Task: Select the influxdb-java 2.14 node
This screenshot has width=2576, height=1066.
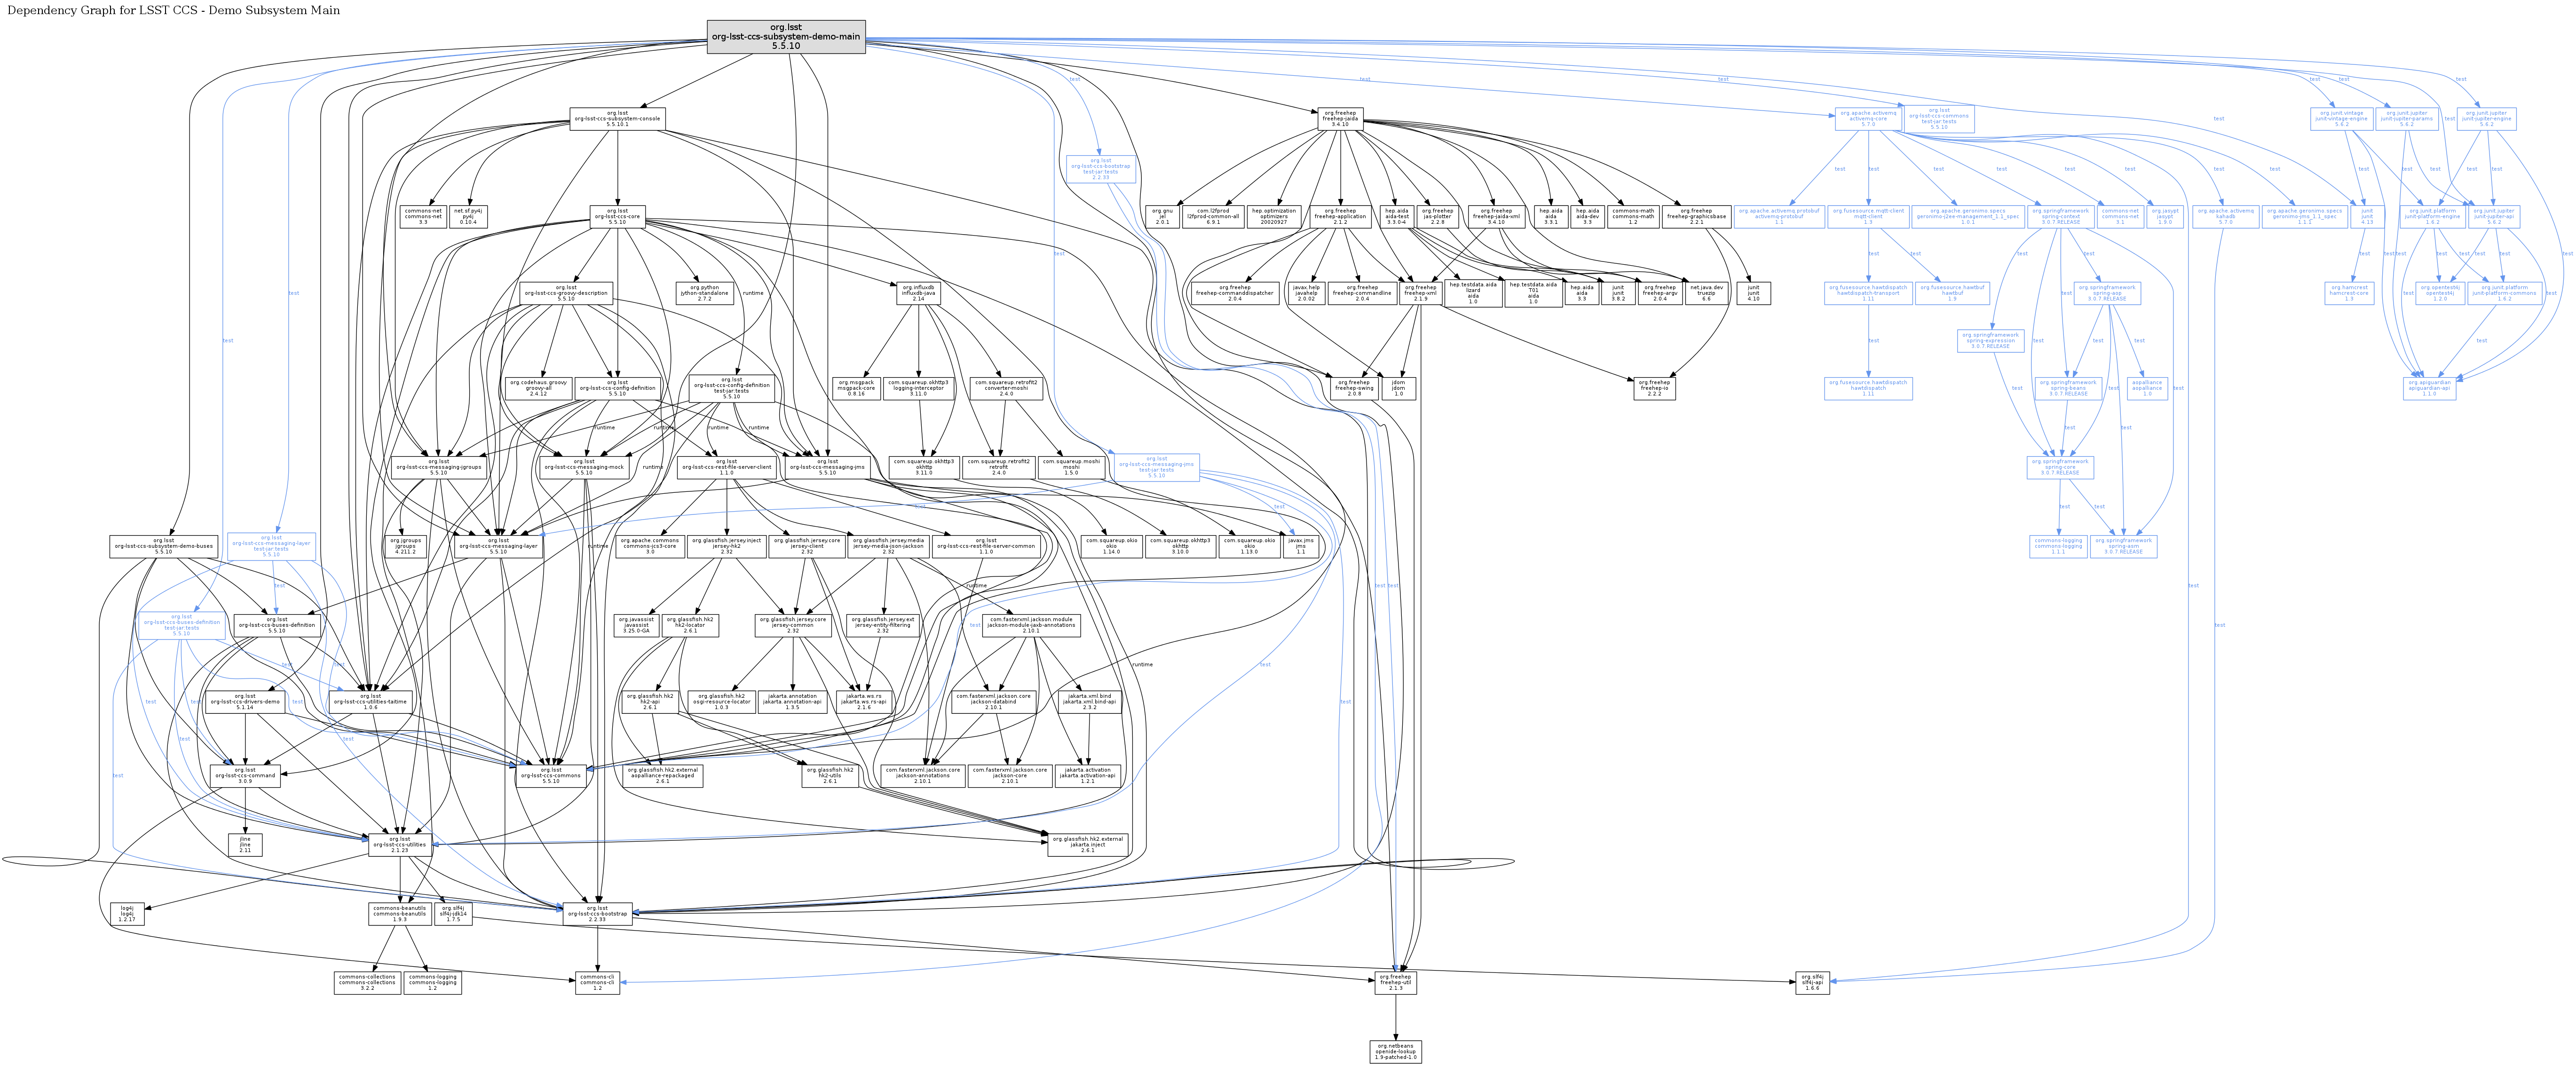Action: (918, 293)
